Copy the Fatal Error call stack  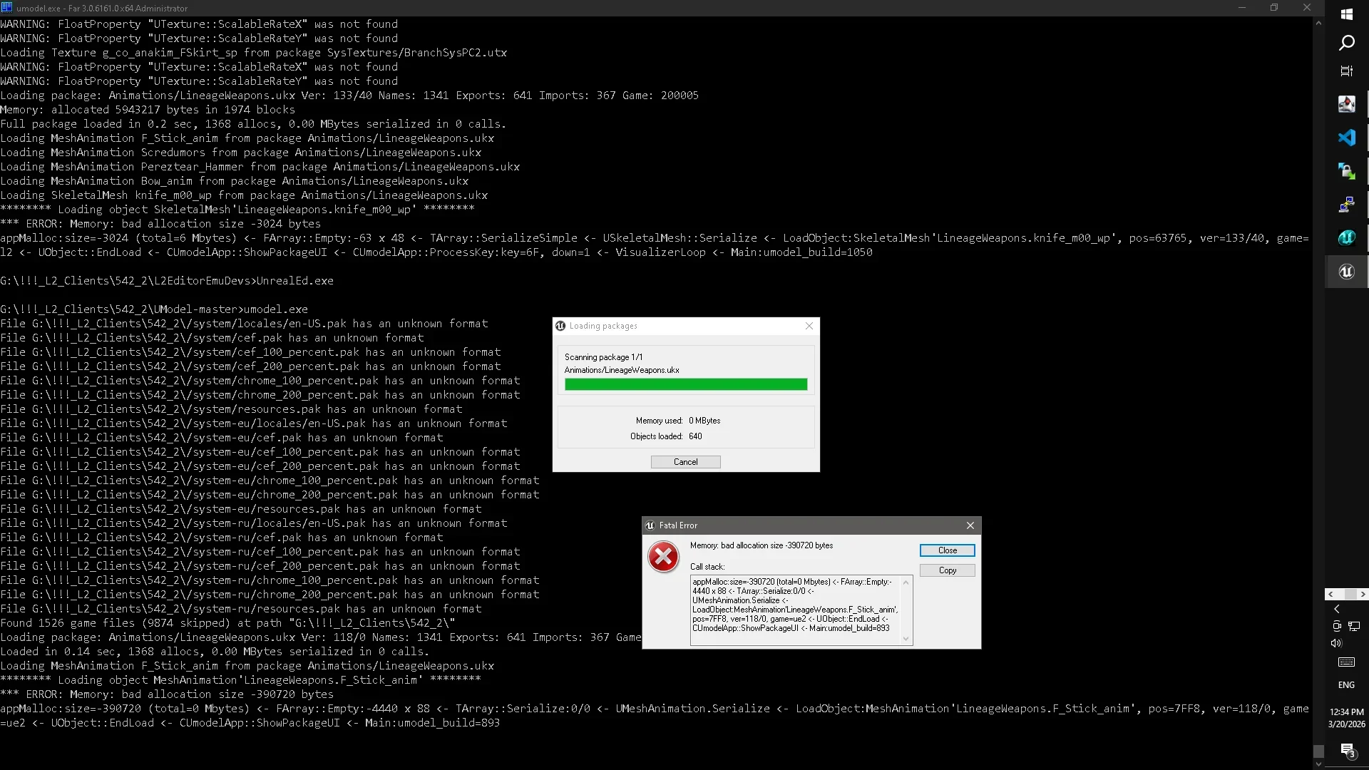947,570
